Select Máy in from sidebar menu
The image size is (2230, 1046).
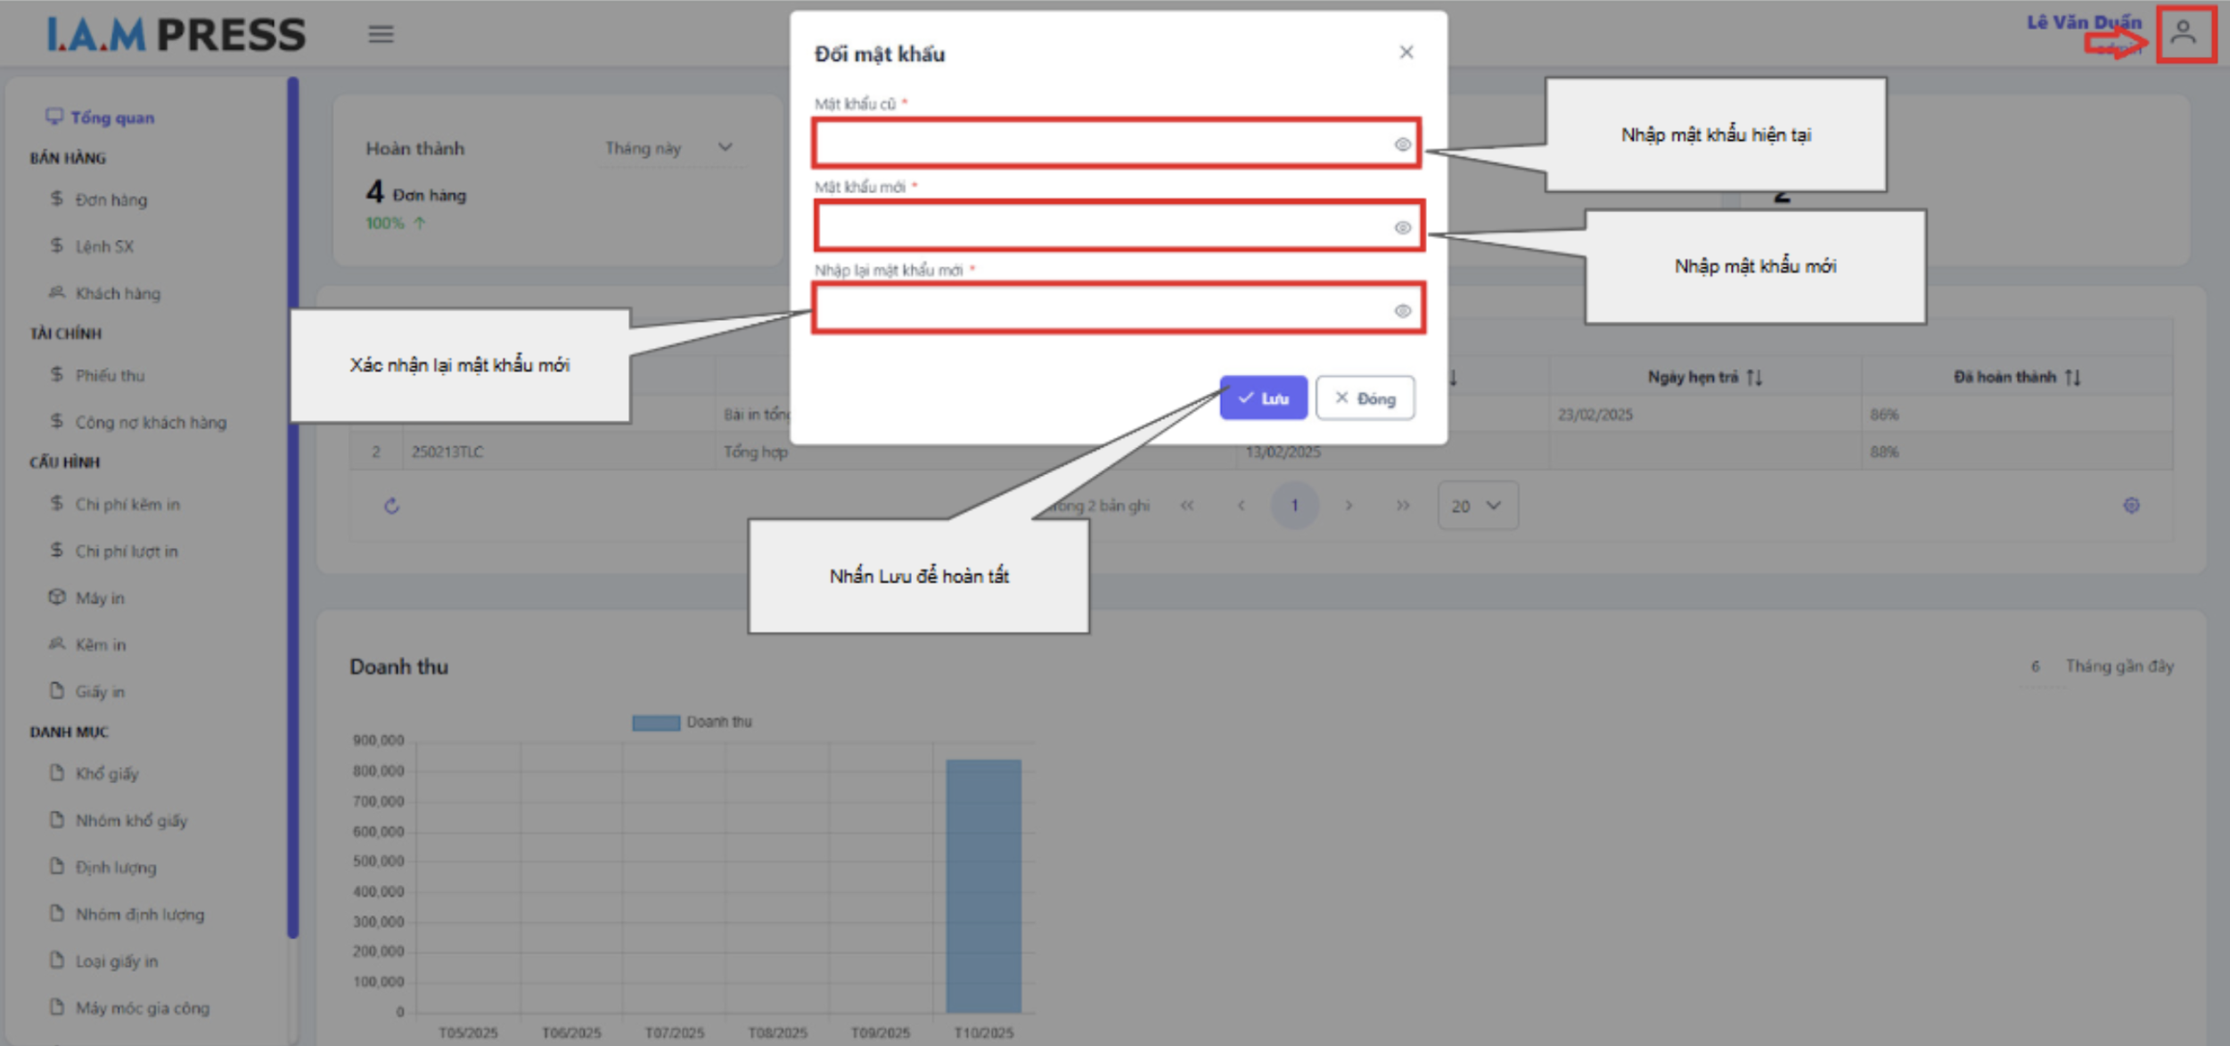coord(99,598)
